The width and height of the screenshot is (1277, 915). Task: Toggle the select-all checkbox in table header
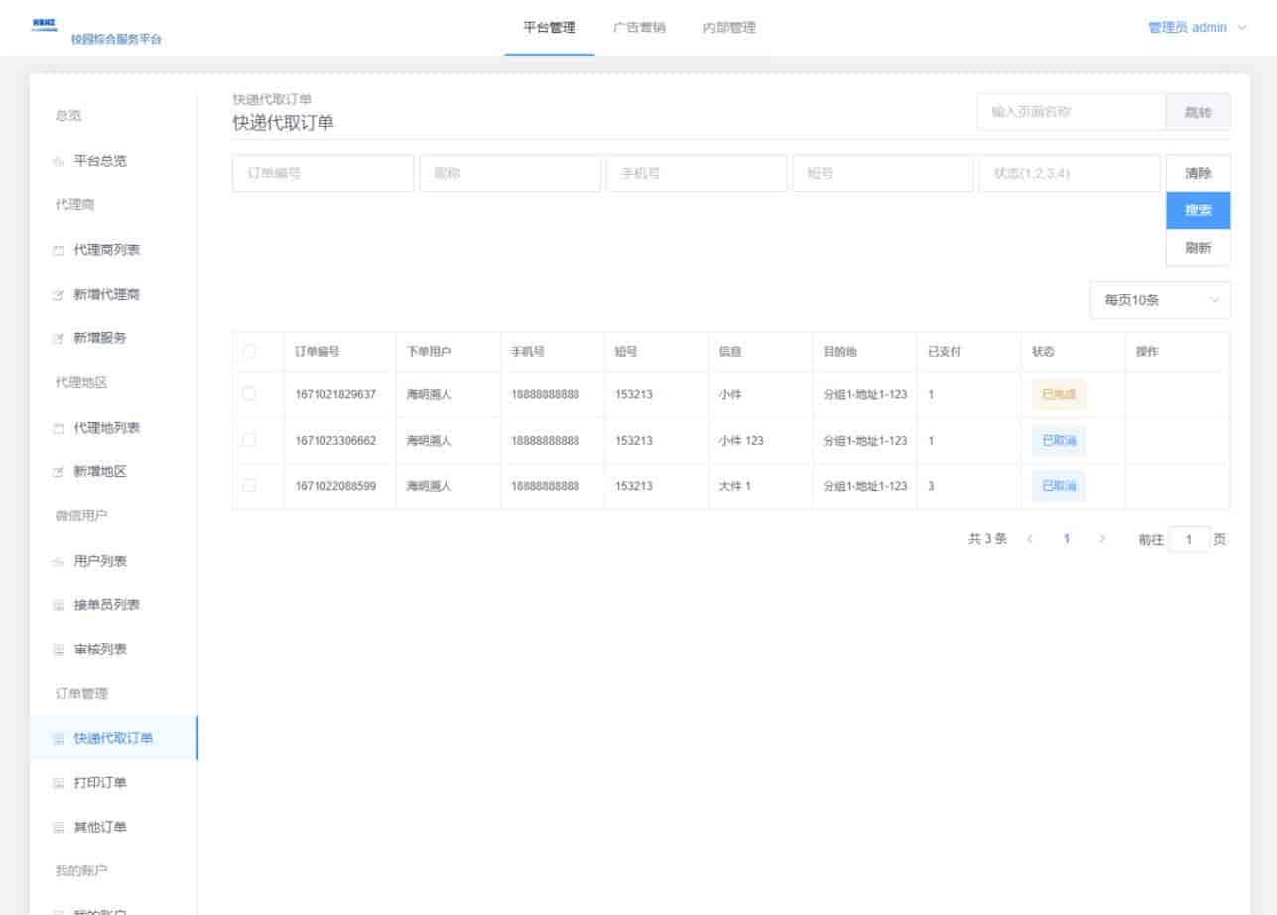pos(249,352)
